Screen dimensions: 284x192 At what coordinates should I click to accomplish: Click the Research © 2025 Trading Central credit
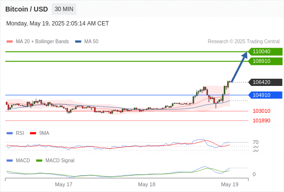coord(244,42)
